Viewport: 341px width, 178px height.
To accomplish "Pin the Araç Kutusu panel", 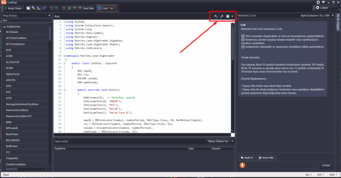I will (x=49, y=16).
